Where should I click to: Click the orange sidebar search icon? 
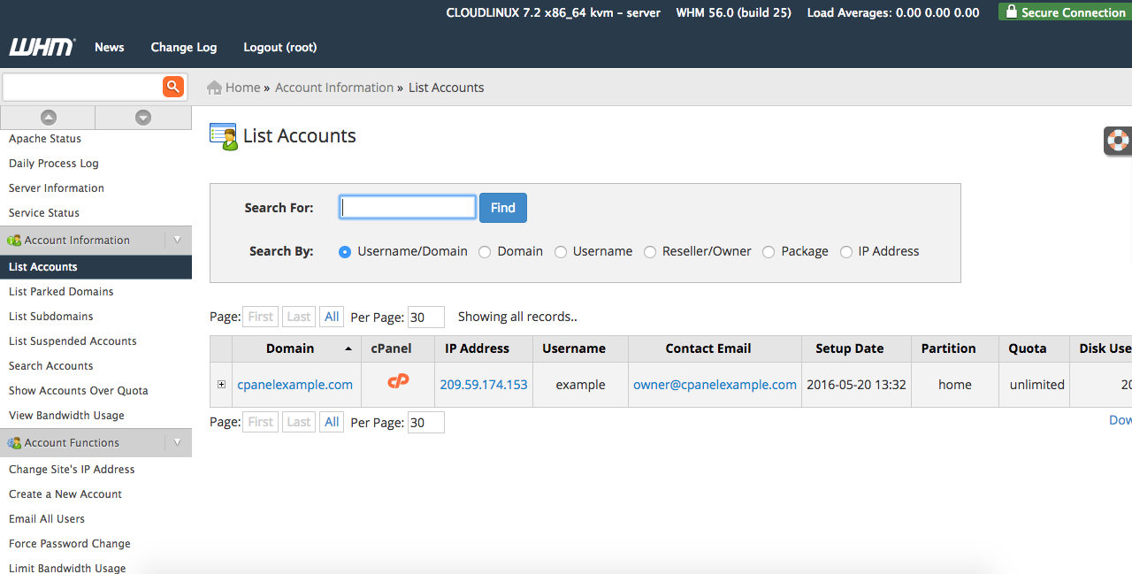coord(172,86)
